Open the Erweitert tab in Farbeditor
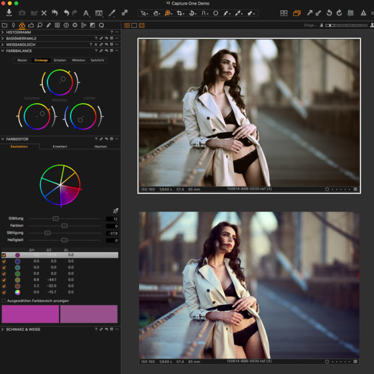374x374 pixels. 60,146
